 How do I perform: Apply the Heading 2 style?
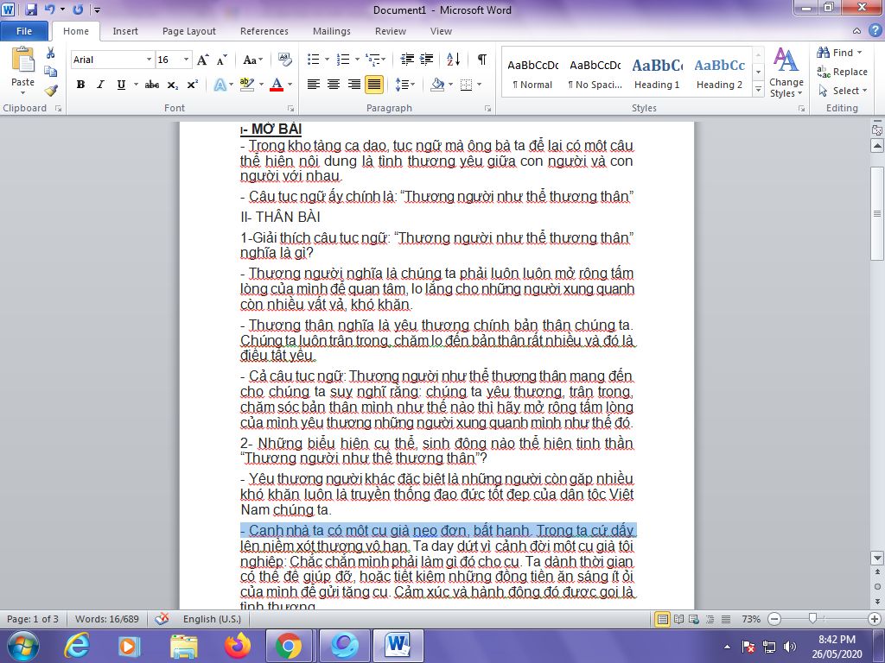[719, 74]
